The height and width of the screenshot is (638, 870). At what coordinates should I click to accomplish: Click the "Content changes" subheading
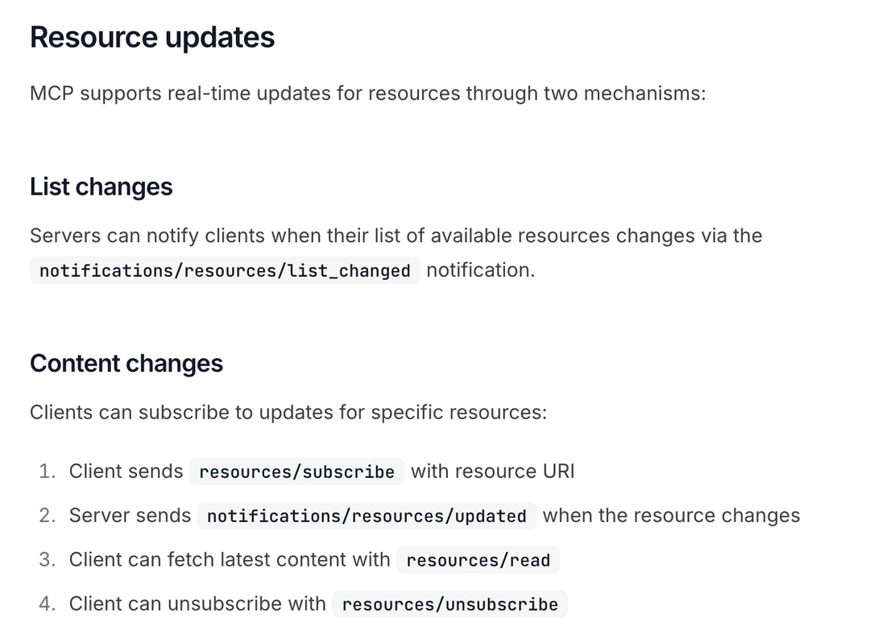[x=126, y=364]
